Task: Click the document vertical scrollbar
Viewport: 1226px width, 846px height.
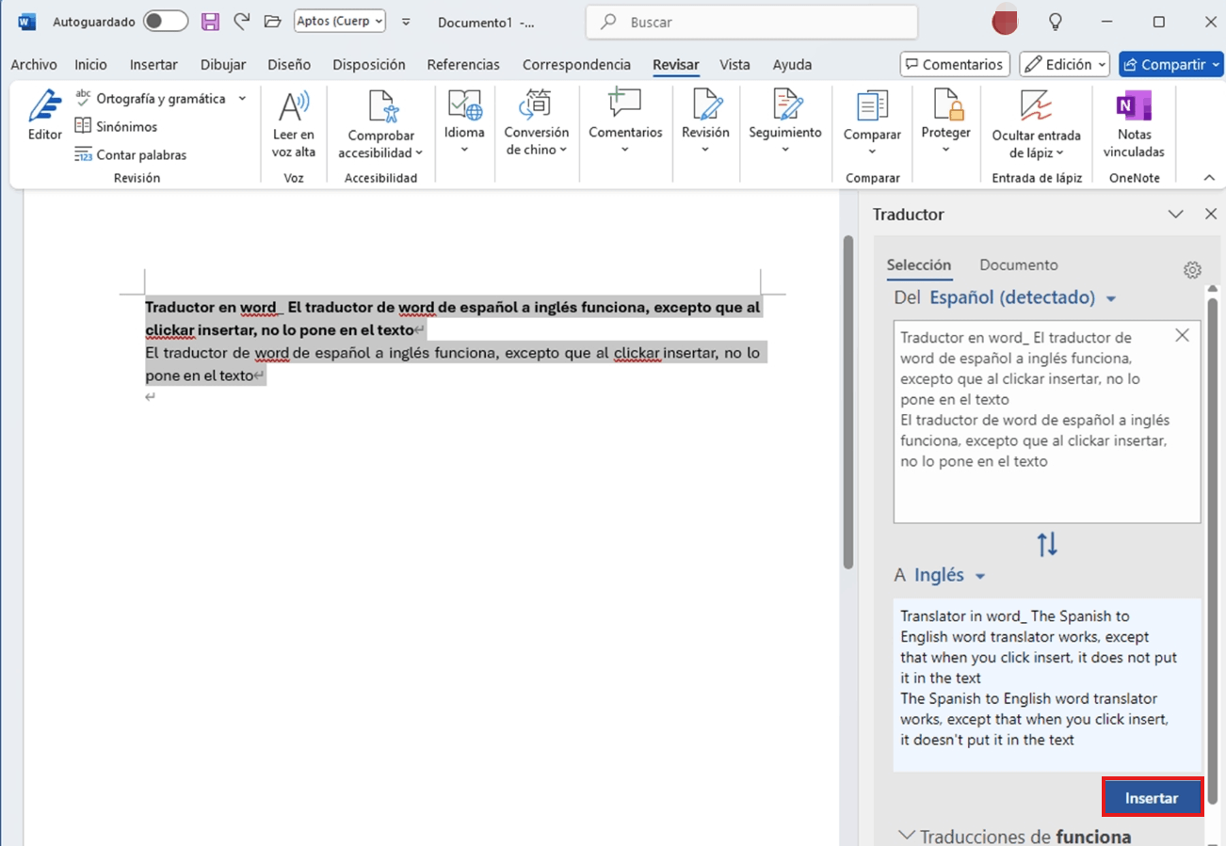Action: [848, 403]
